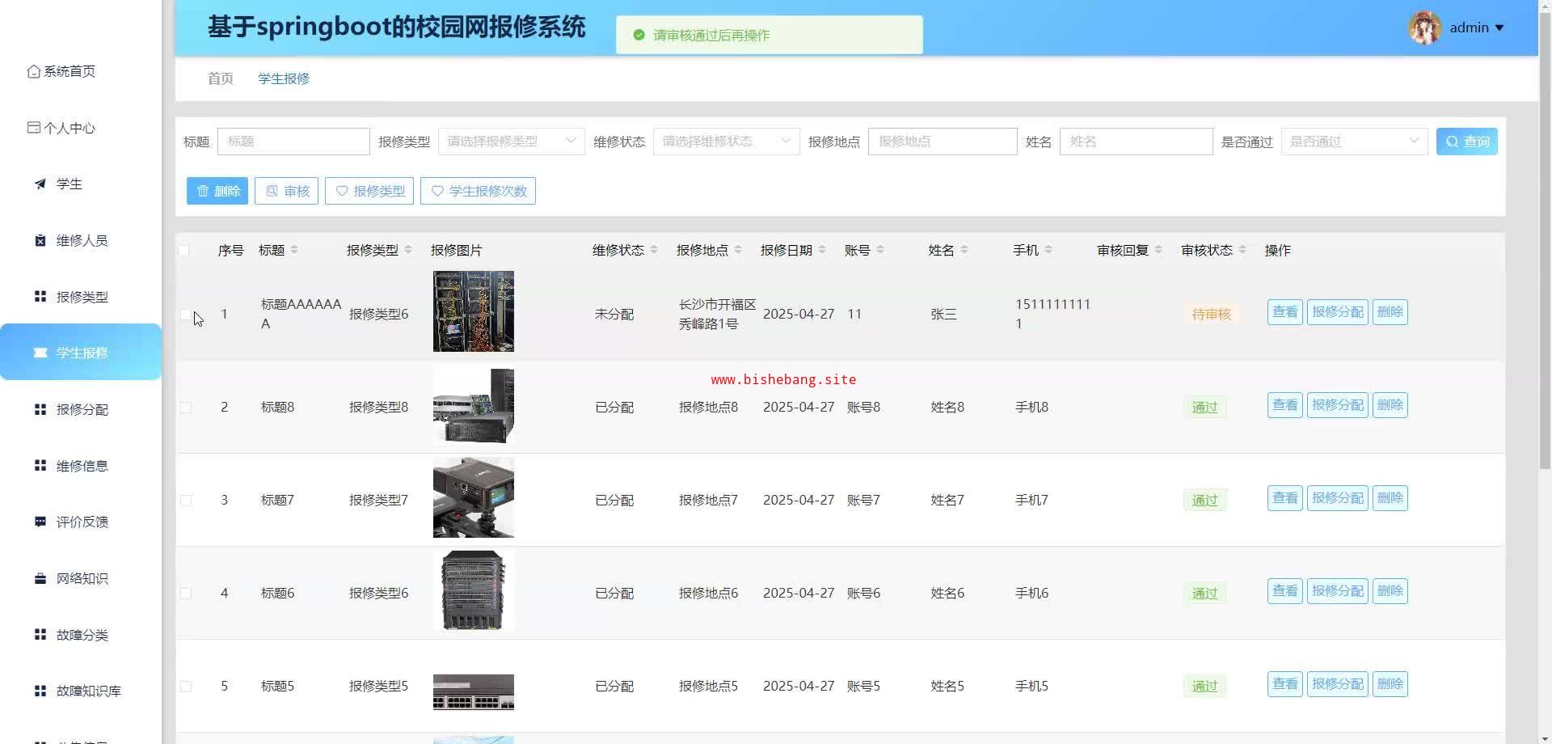Select the checkbox for row 标题6

tap(186, 593)
